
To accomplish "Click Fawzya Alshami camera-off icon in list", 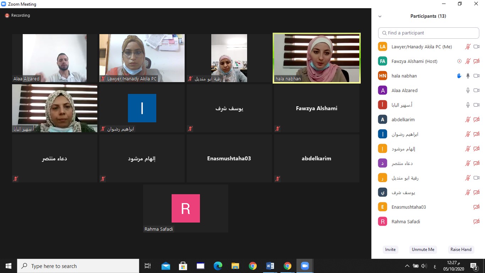I will [476, 61].
